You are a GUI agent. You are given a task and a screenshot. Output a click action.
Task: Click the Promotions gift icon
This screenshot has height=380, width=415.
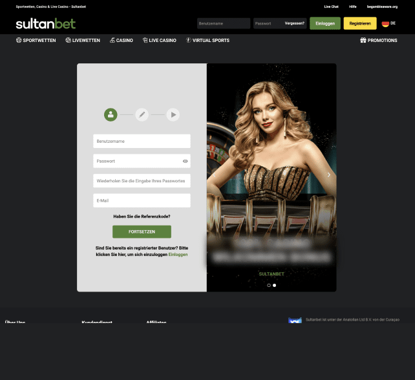tap(363, 40)
